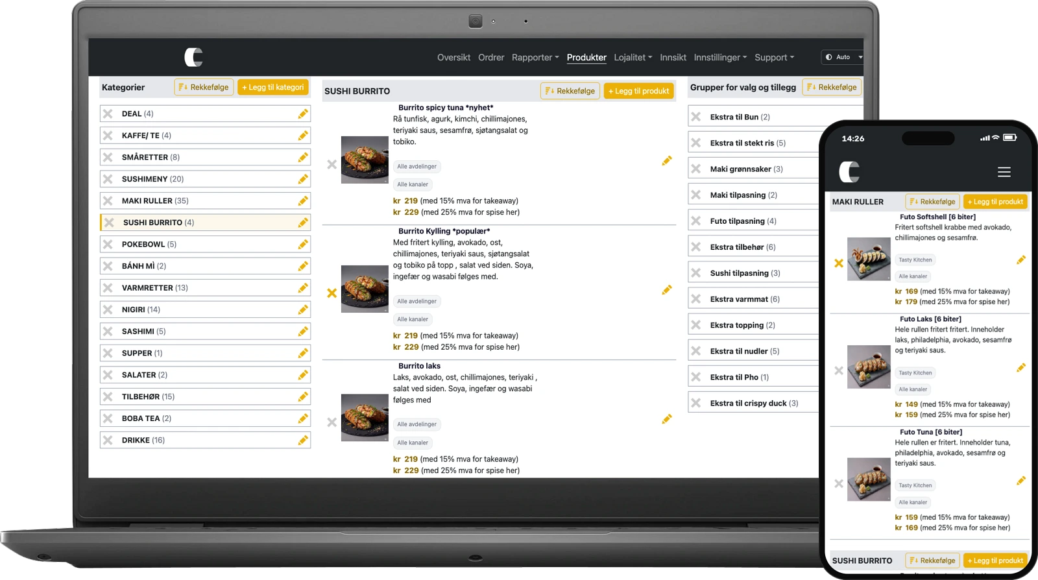Edit Burrito spicy tuna product pencil
Viewport: 1038px width, 580px height.
coord(667,161)
